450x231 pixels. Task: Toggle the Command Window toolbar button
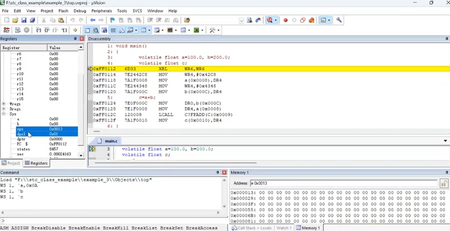[87, 30]
